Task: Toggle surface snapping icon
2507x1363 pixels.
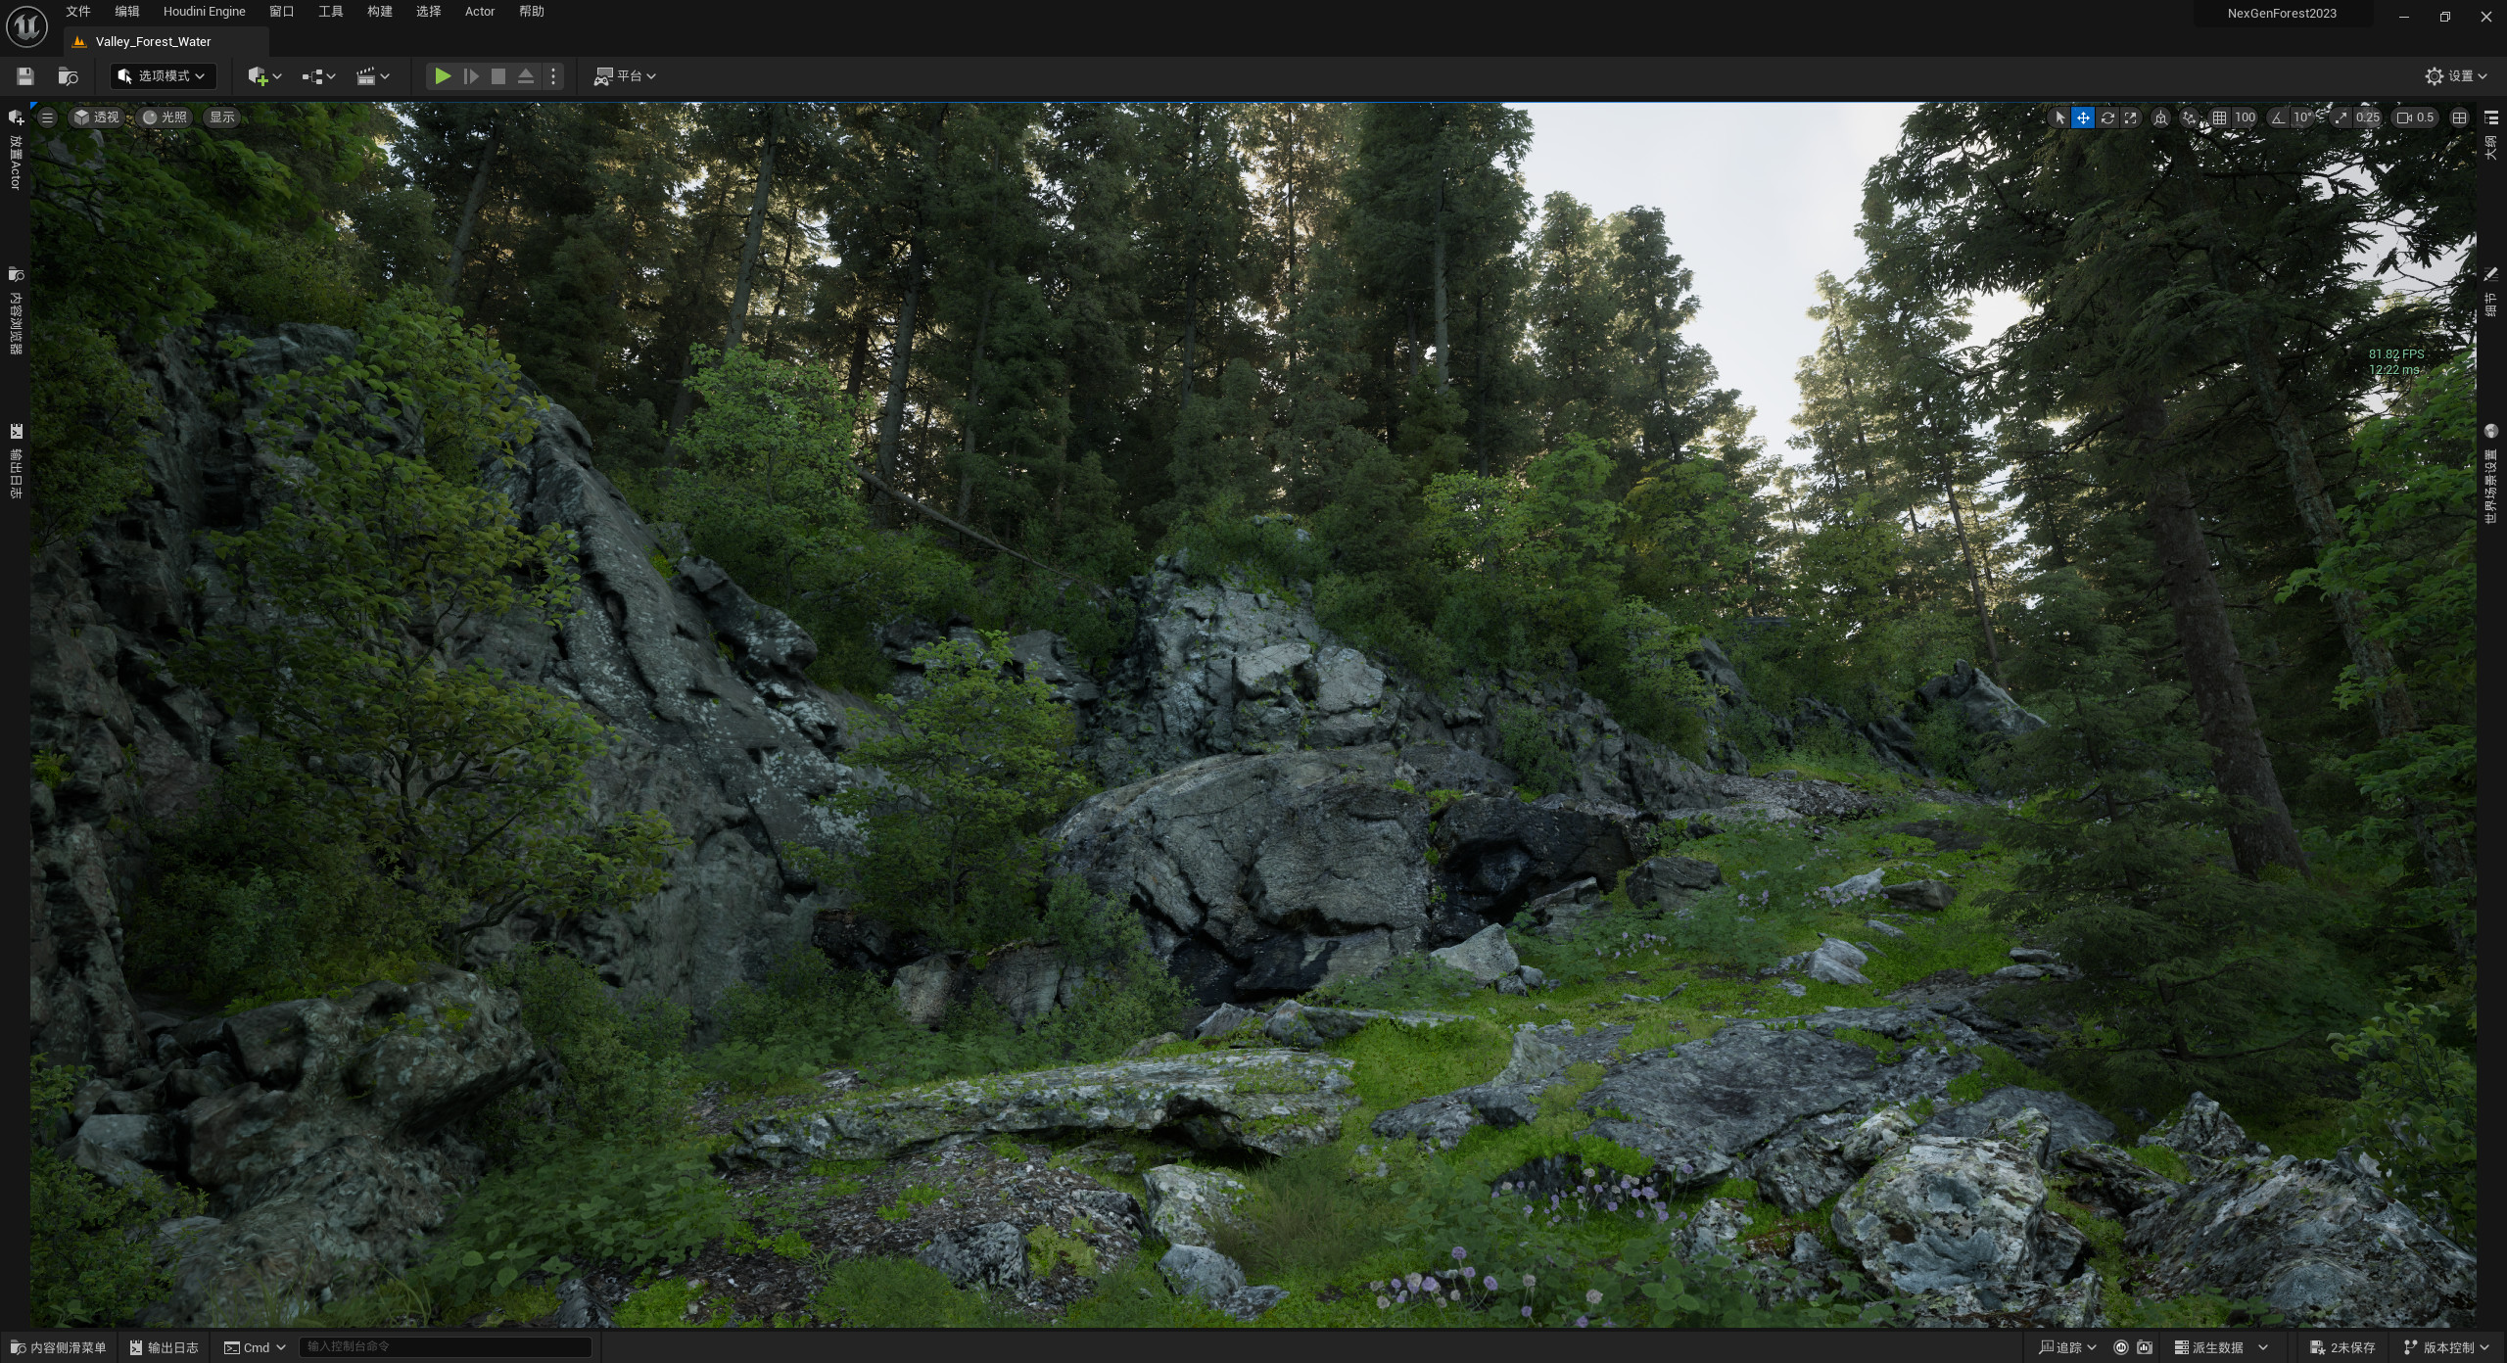Action: click(2190, 117)
